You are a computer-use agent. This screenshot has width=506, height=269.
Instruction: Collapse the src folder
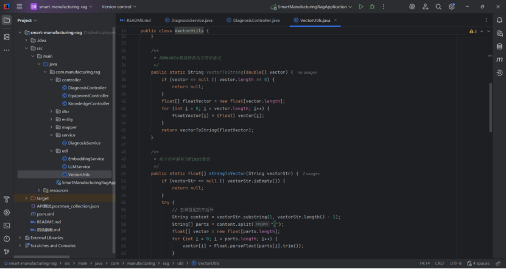pos(26,48)
